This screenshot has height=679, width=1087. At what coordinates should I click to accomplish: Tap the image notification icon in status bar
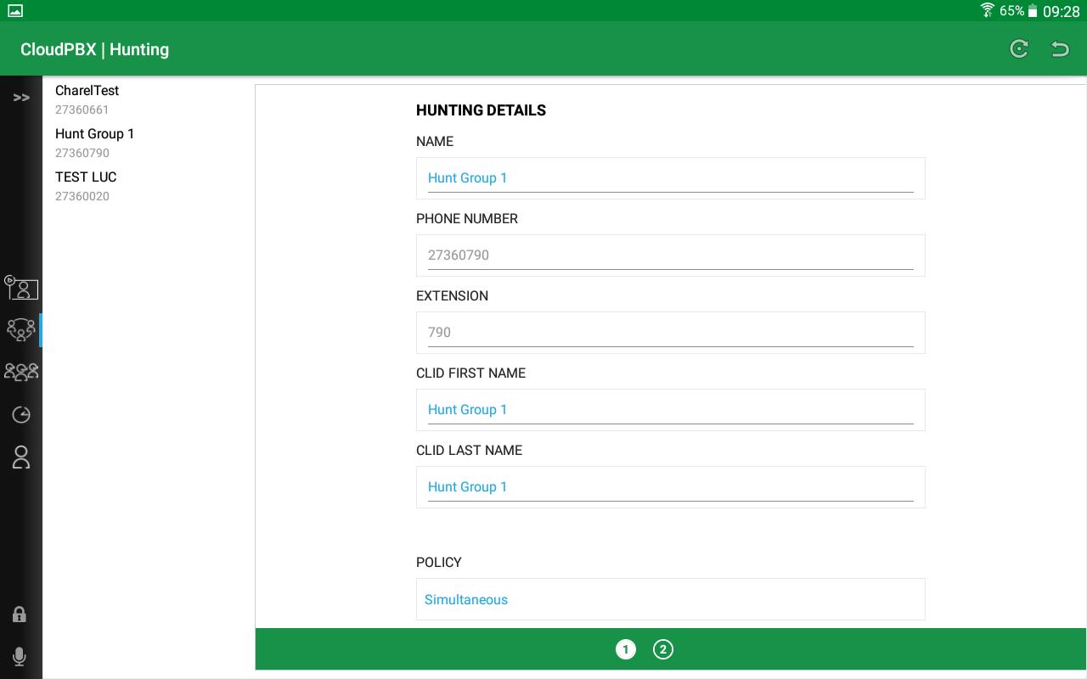[15, 11]
